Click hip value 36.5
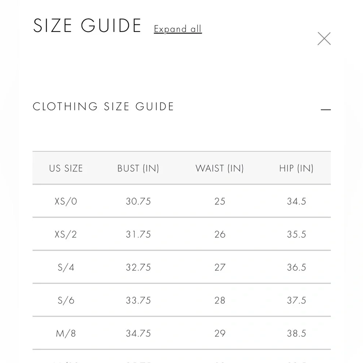 pos(297,268)
